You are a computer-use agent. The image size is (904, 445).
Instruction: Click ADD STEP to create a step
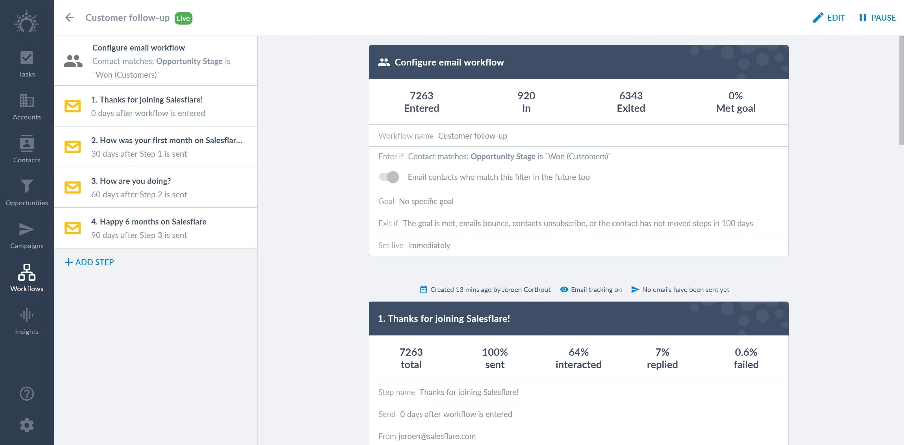pyautogui.click(x=89, y=262)
